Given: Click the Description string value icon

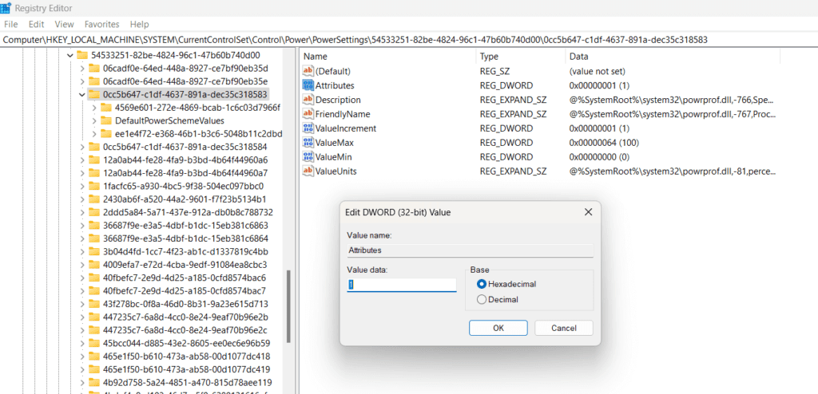Looking at the screenshot, I should pos(308,100).
